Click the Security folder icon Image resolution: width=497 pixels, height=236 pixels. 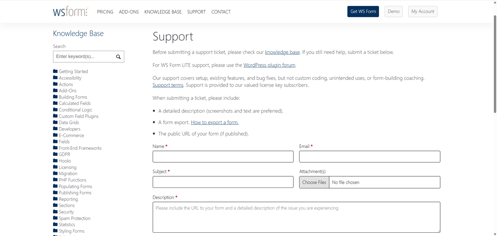click(x=55, y=212)
